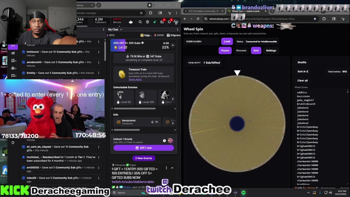Open the Twitch search magnifier icon
The height and width of the screenshot is (197, 350).
tap(140, 22)
